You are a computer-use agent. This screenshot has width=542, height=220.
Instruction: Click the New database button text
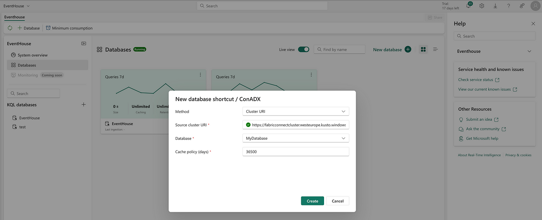(x=388, y=50)
